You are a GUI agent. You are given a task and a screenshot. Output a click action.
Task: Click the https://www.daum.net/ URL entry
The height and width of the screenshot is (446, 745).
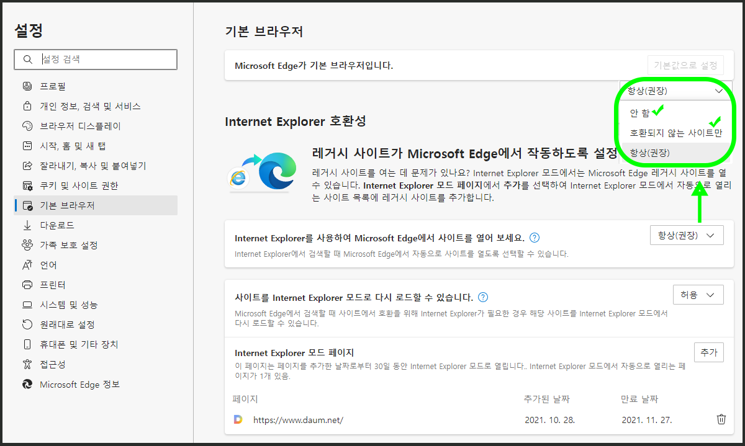point(298,420)
